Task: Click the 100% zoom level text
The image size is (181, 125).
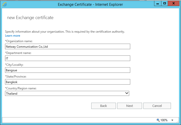Action: pos(164,120)
